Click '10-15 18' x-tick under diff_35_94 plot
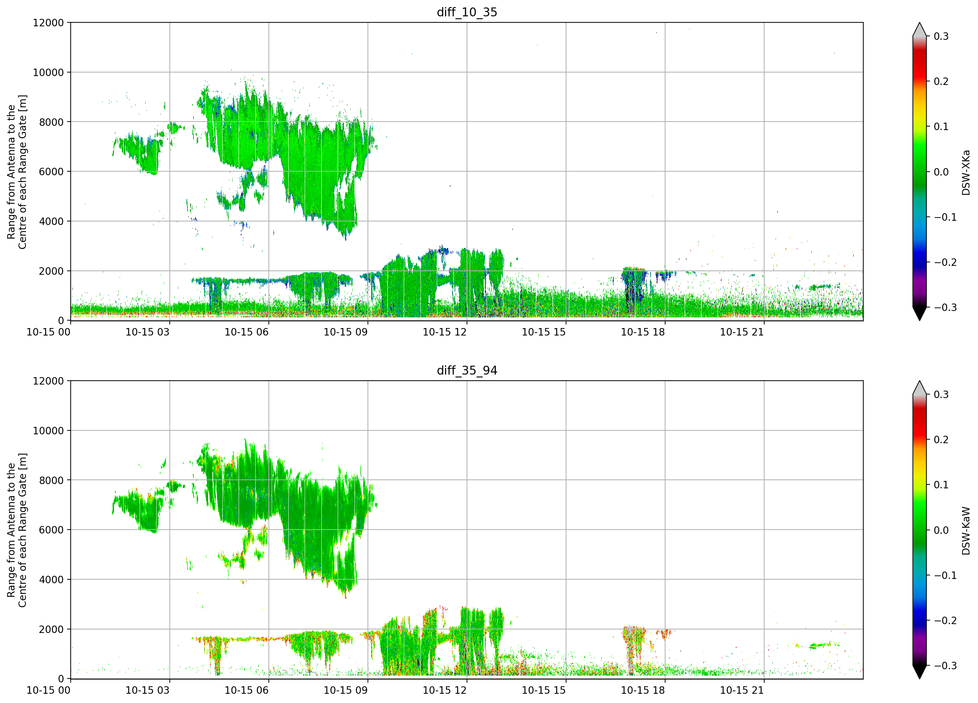978x703 pixels. pos(643,690)
